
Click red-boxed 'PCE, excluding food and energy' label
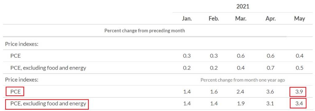point(47,104)
